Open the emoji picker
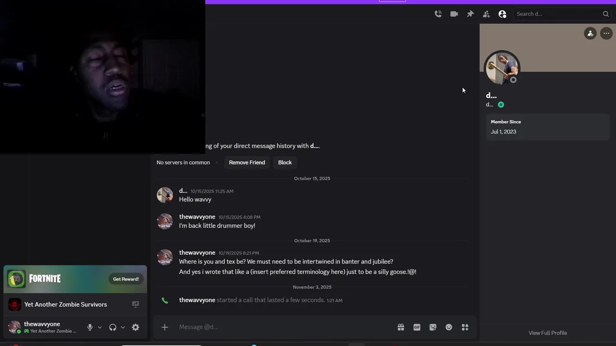The height and width of the screenshot is (346, 616). [x=449, y=327]
